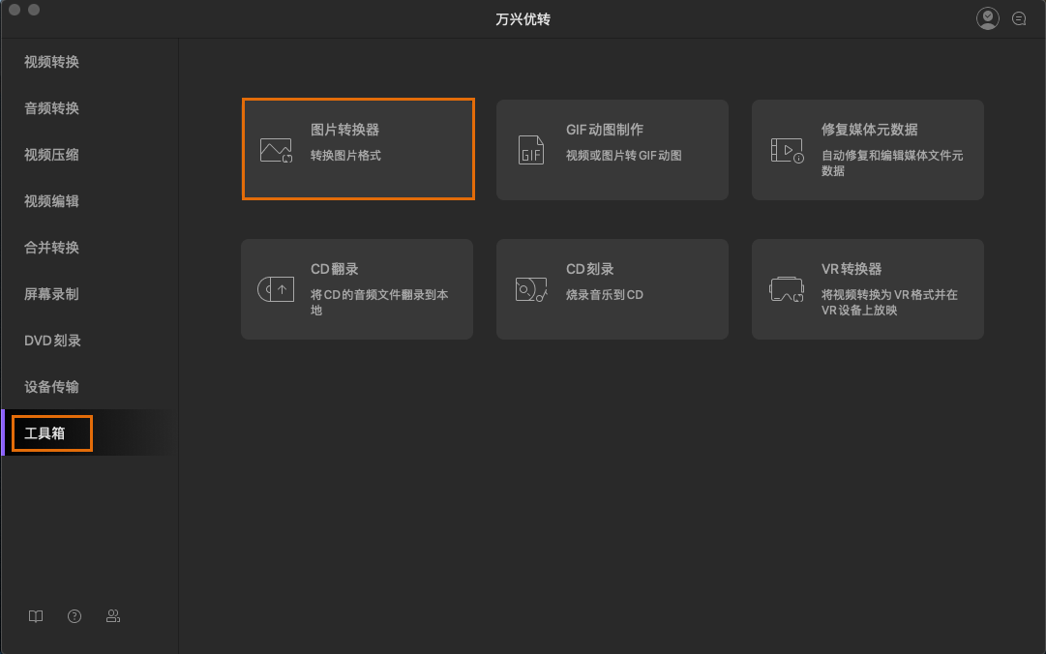Open the VR 转换器 headset icon
Image resolution: width=1046 pixels, height=654 pixels.
(x=785, y=288)
